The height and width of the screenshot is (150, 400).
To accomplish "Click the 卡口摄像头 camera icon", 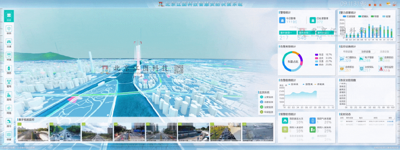I will pos(342,59).
